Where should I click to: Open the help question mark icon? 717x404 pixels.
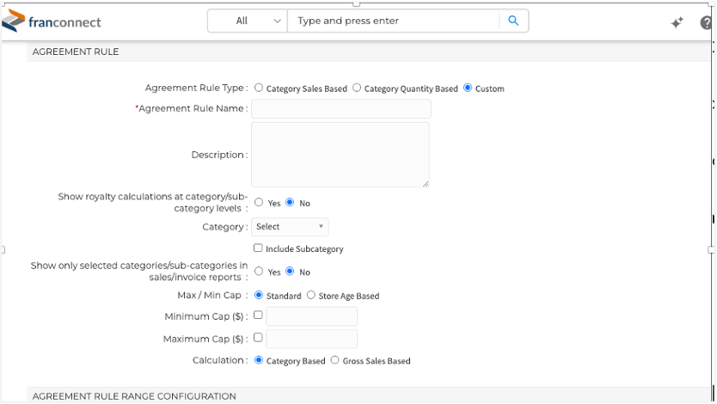707,22
